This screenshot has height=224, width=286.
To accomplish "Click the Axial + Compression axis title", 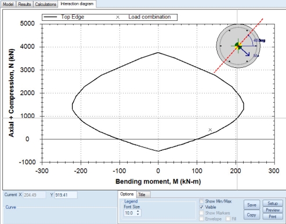I will 12,93.
